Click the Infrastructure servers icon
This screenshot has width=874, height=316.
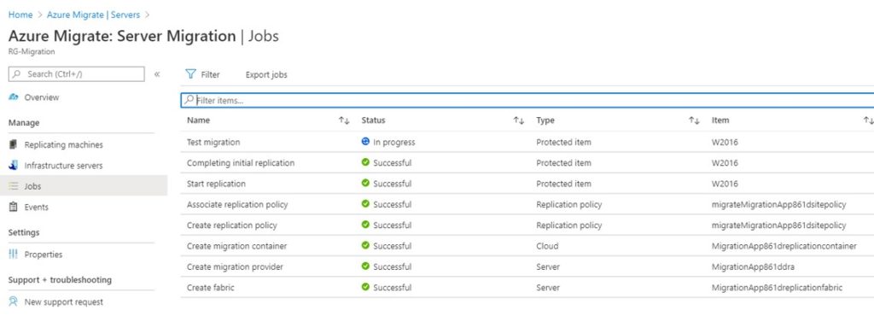tap(14, 166)
